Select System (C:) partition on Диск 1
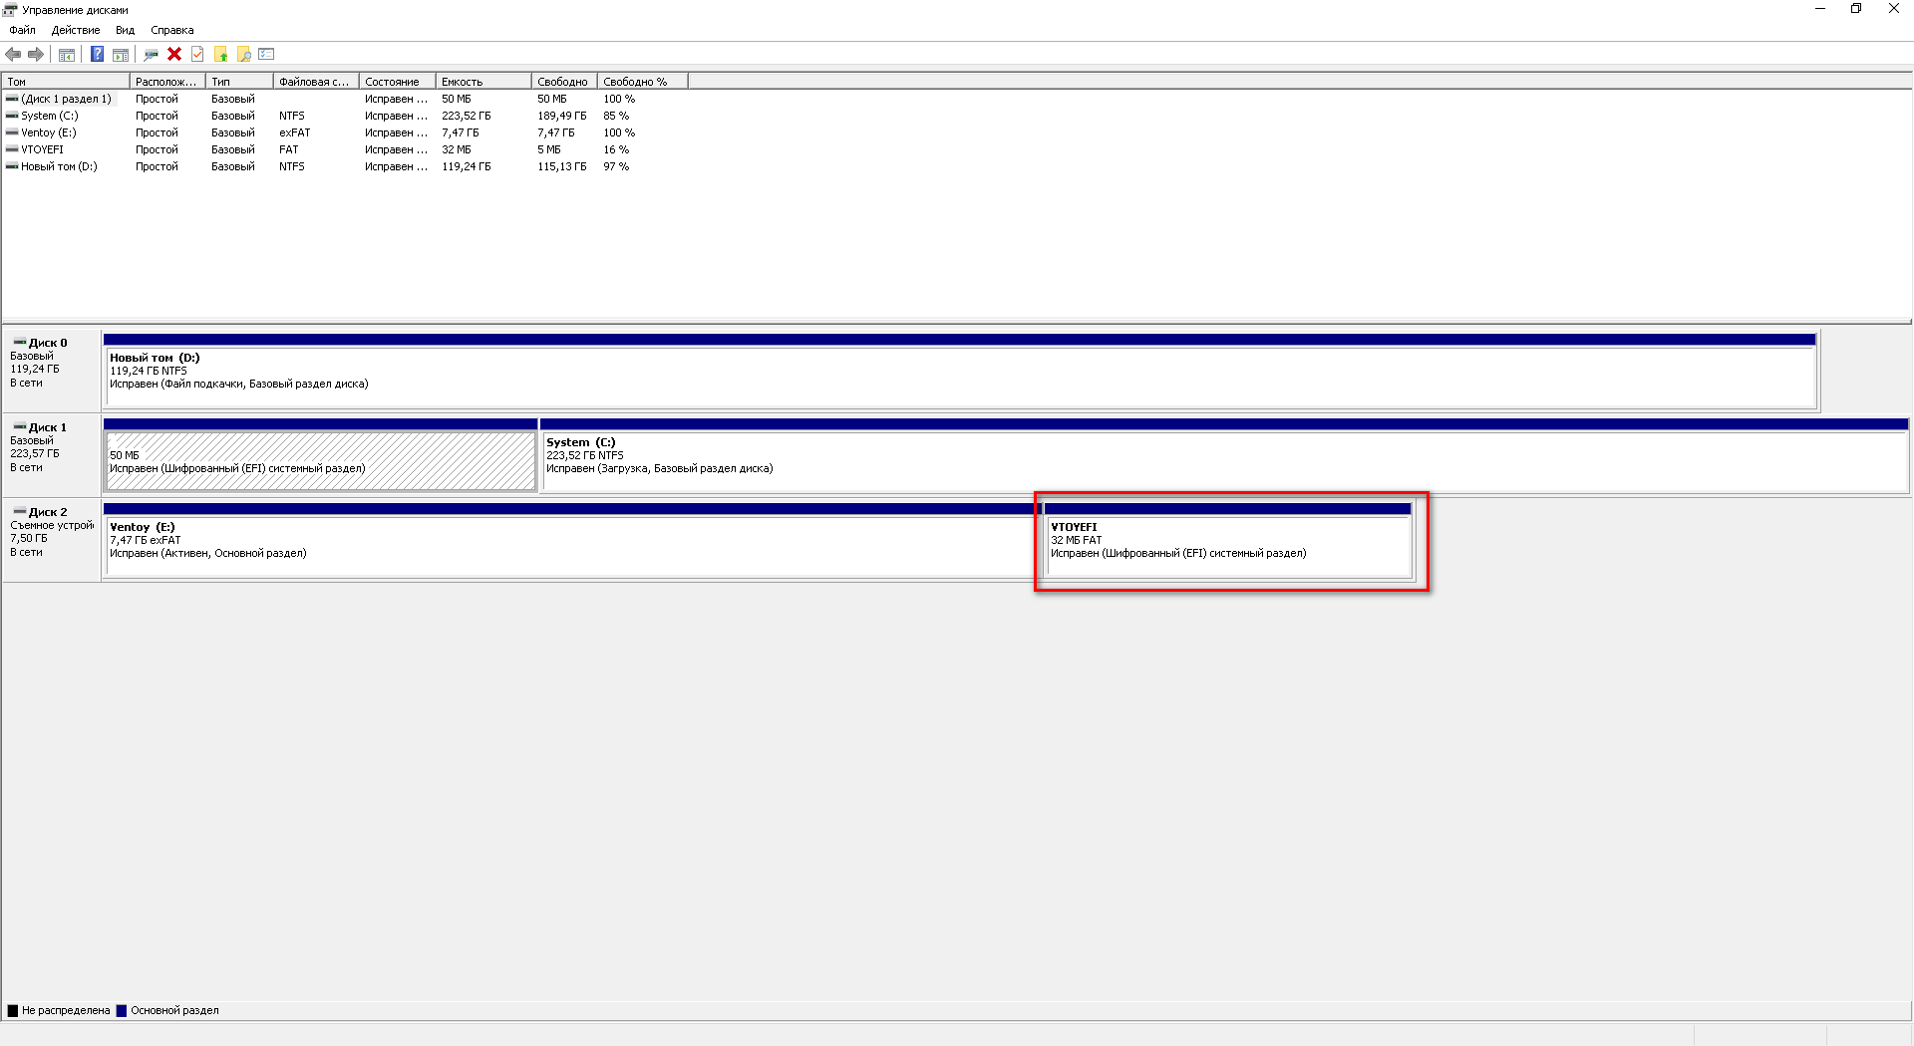 click(1224, 455)
